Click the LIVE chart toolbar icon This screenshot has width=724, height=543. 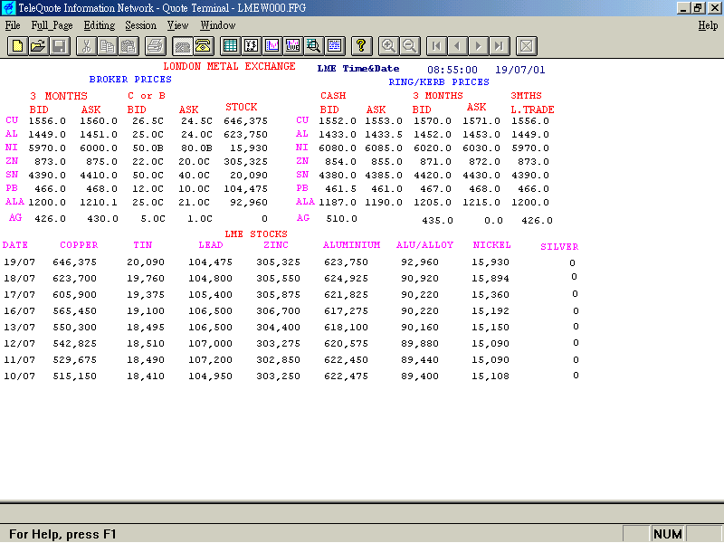[292, 46]
